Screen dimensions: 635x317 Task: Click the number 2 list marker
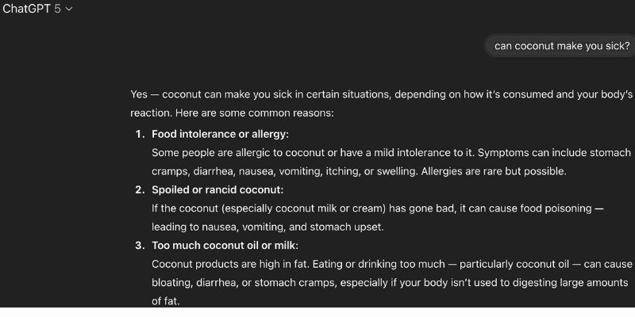pyautogui.click(x=139, y=189)
